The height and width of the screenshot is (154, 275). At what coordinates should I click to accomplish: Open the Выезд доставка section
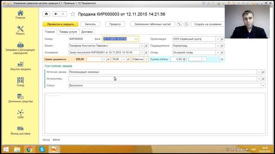click(20, 130)
